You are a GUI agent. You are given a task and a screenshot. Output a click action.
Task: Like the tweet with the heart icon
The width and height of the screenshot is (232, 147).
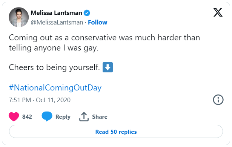click(x=14, y=117)
